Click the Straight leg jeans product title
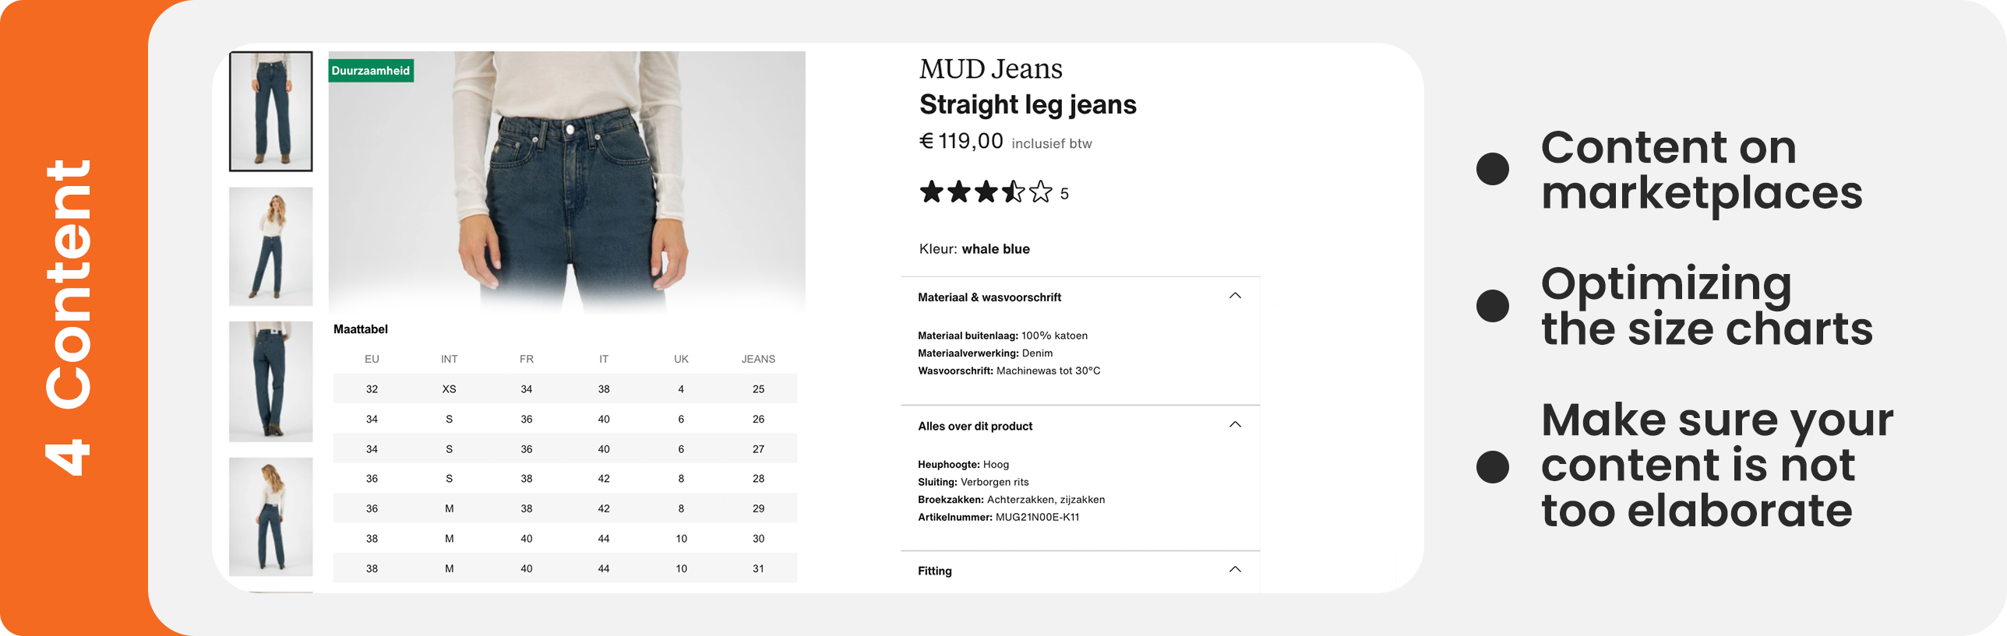Viewport: 2007px width, 636px height. pos(1028,104)
